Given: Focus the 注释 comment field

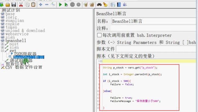Looking at the screenshot, I should pyautogui.click(x=153, y=28).
